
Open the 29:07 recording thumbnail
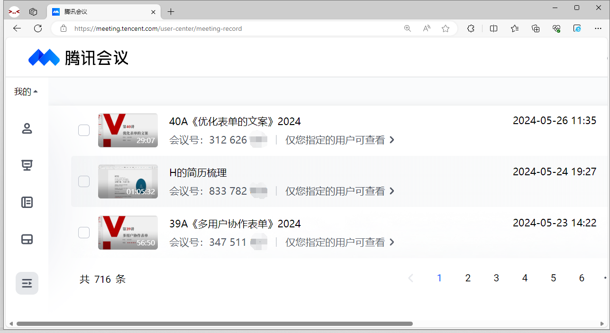(128, 130)
